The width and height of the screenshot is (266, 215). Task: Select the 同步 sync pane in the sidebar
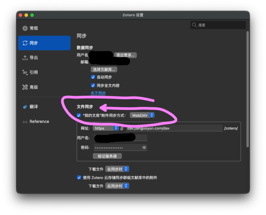point(44,43)
